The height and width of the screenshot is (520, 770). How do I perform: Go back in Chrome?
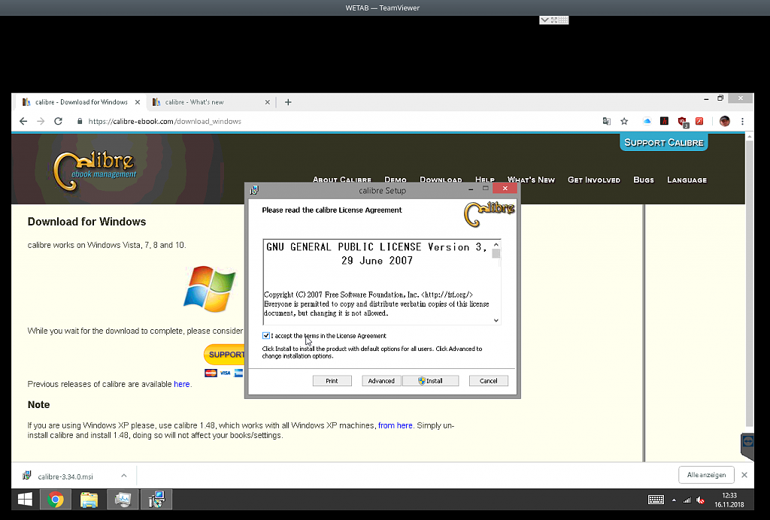click(x=23, y=121)
